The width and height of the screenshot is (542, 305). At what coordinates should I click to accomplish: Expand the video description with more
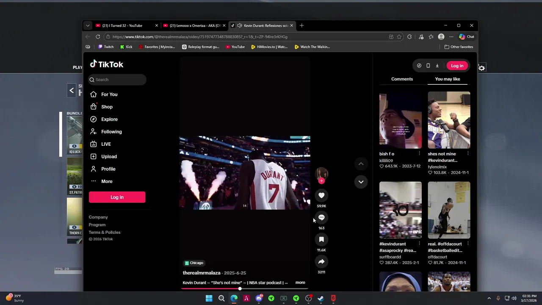tap(300, 283)
